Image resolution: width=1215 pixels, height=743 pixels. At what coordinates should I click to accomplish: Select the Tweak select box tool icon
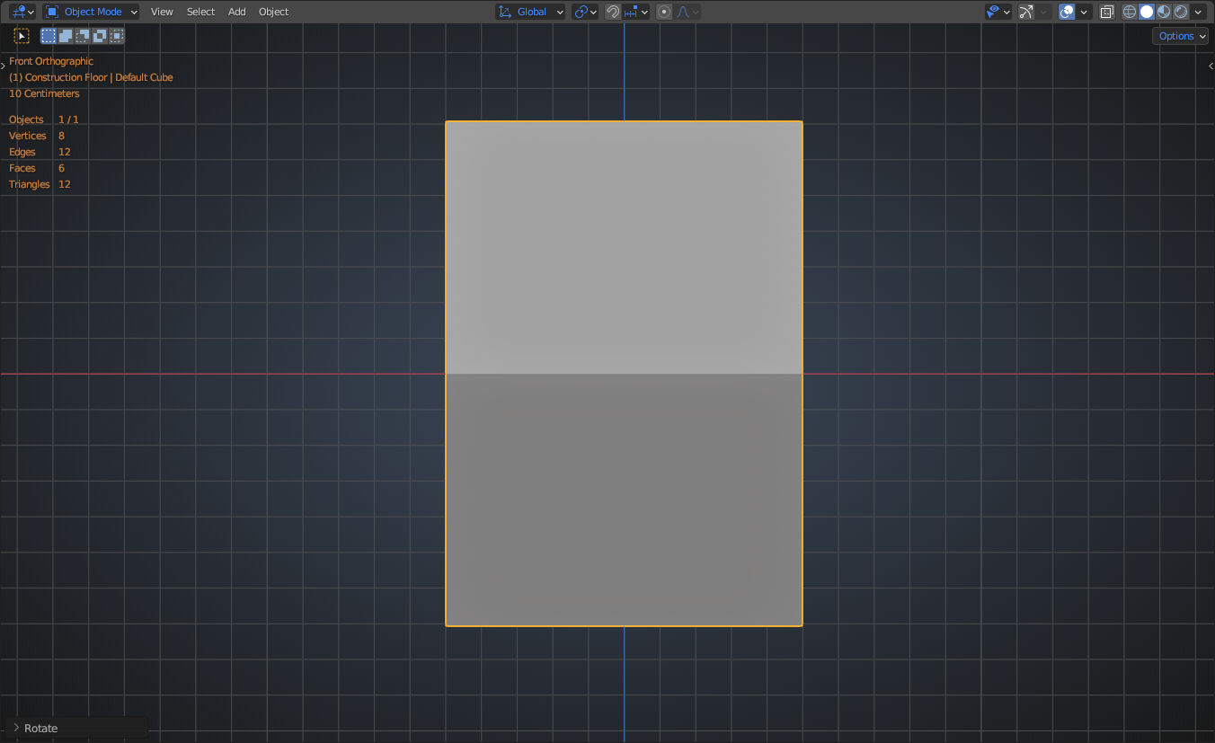(22, 36)
